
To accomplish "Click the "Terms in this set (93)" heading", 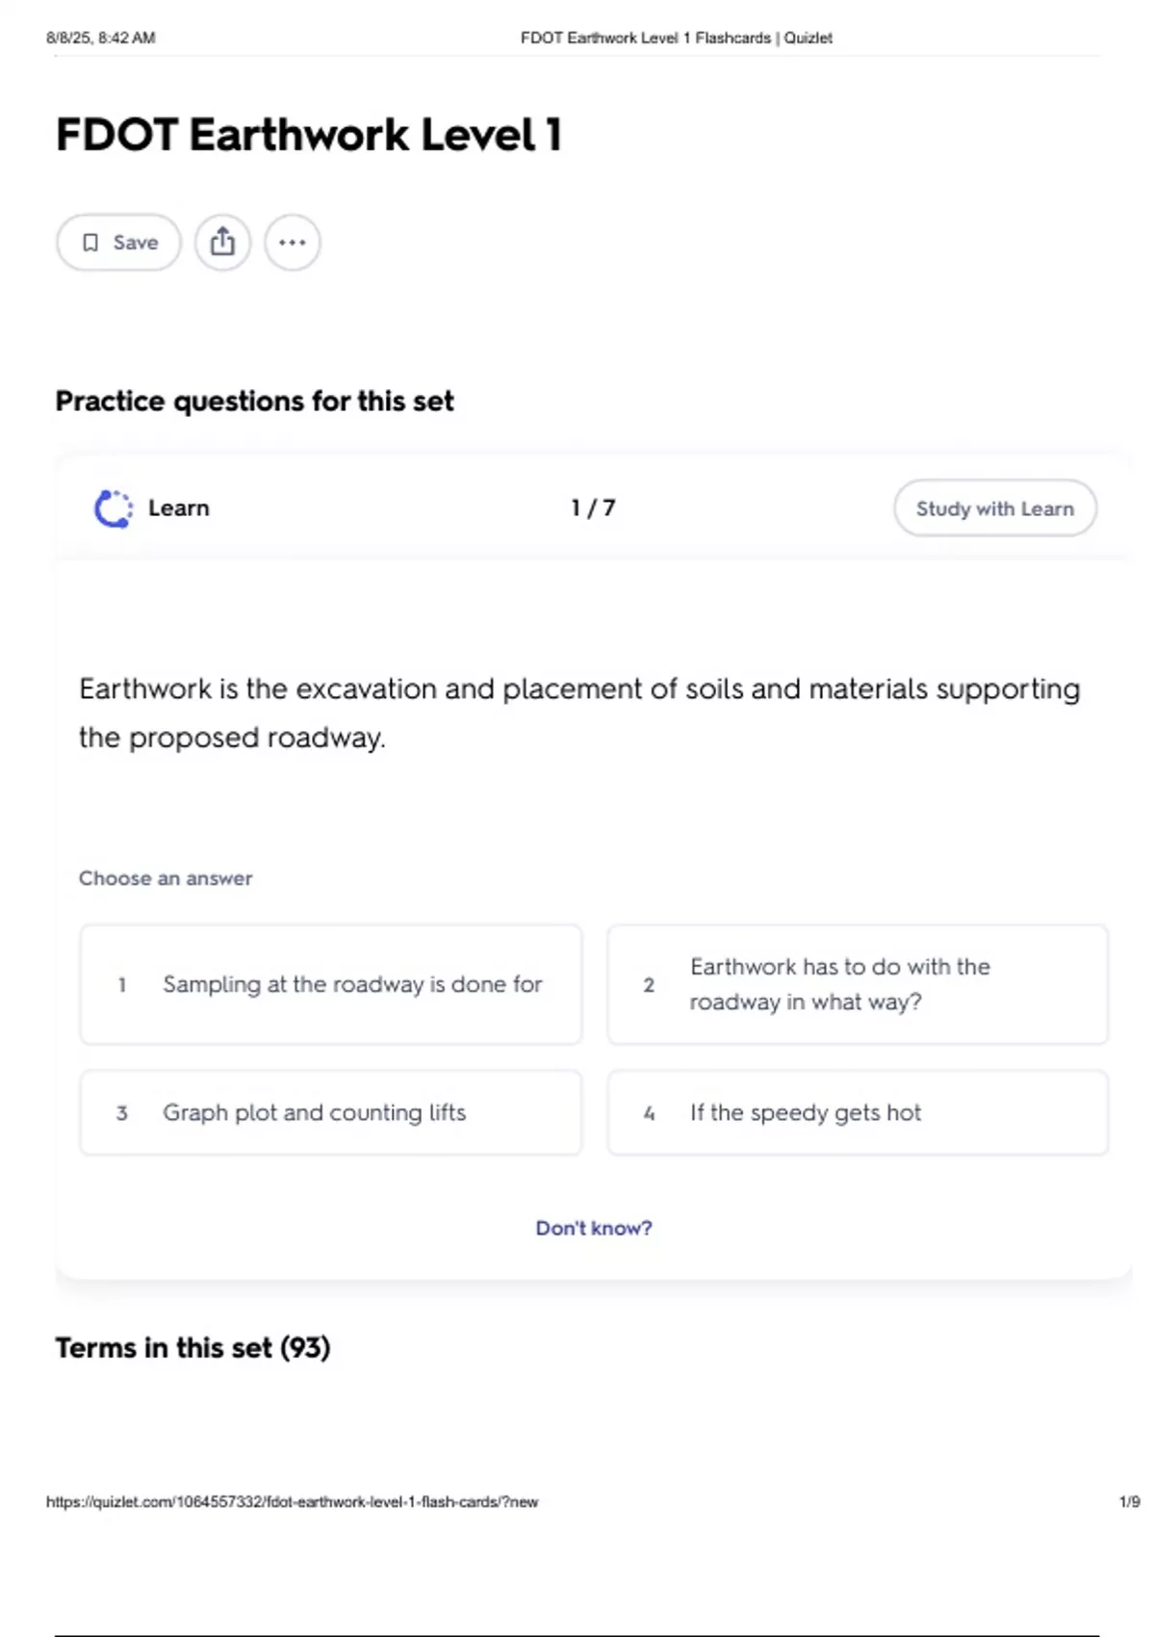I will tap(192, 1347).
